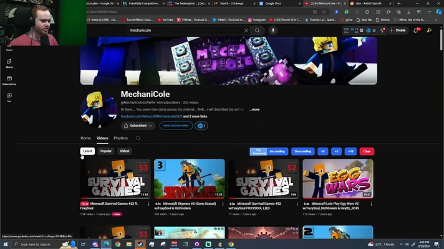Open the You section in sidebar

(9, 98)
